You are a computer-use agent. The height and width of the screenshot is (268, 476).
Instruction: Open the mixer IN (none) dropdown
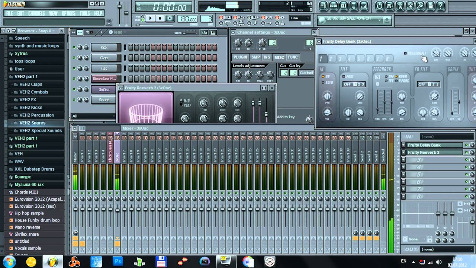[448, 137]
